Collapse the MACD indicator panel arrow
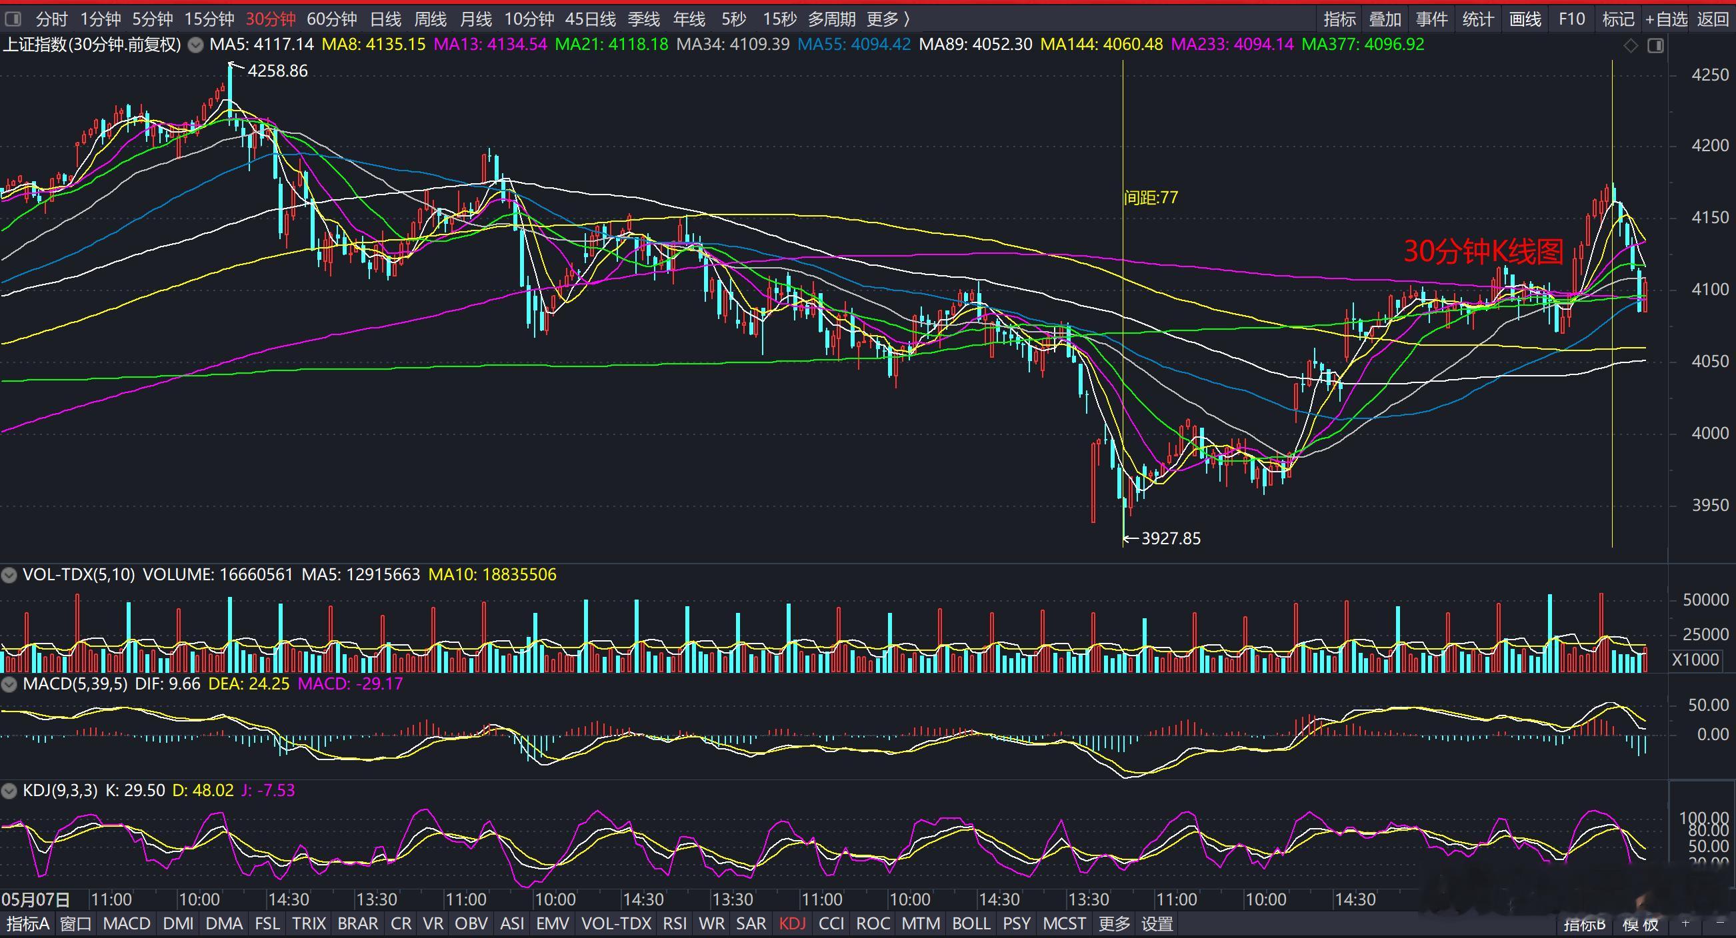 point(9,684)
